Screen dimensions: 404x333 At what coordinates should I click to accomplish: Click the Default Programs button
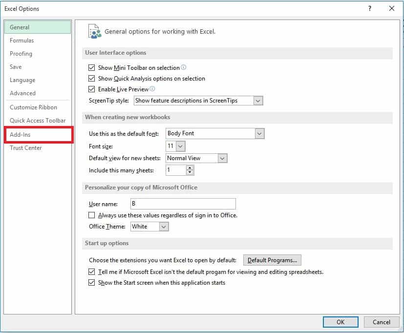[x=272, y=260]
